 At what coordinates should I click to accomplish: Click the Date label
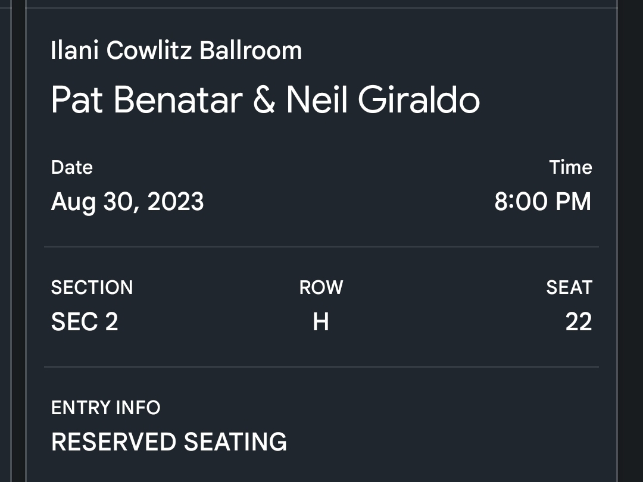72,167
